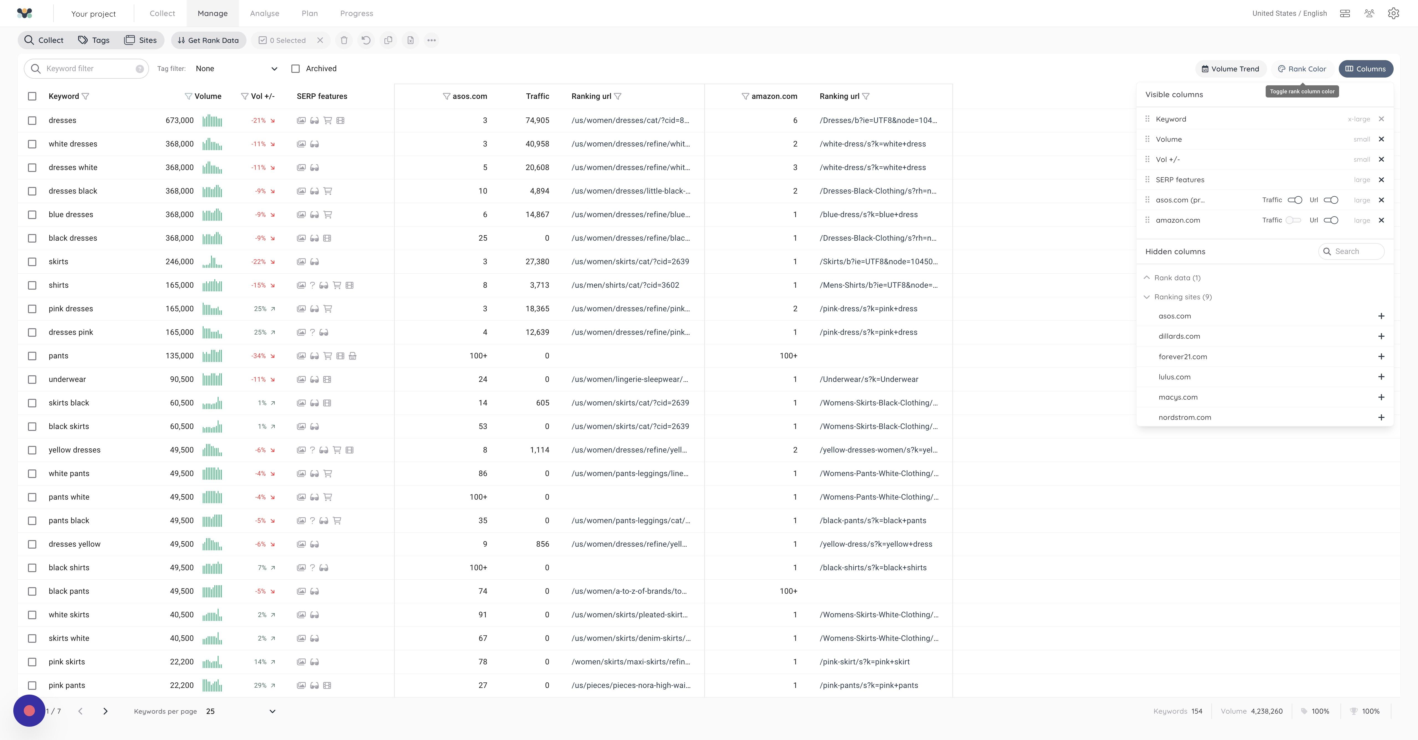
Task: Add nordstrom.com column with plus icon
Action: click(x=1381, y=417)
